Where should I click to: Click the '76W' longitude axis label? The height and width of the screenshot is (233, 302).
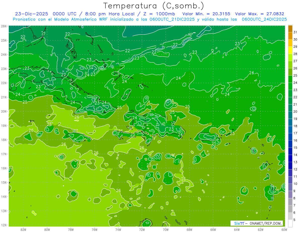pos(95,229)
